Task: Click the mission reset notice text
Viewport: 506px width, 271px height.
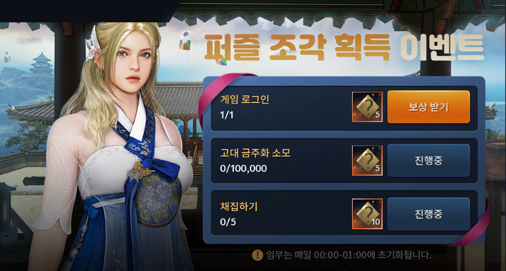Action: [x=349, y=255]
